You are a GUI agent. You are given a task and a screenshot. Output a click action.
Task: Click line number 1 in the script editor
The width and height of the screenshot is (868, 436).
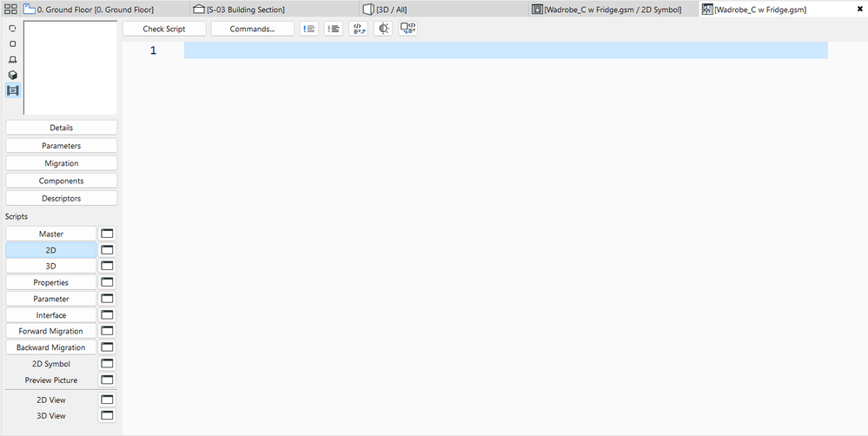[153, 50]
